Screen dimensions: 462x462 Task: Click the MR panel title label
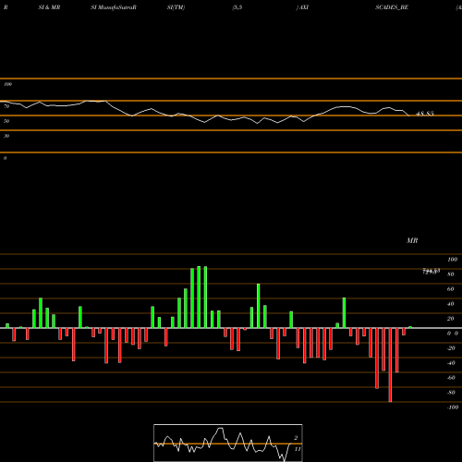coord(412,240)
